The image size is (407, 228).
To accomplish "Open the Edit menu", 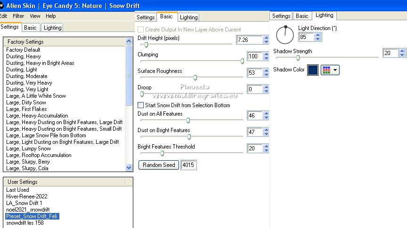I will coord(3,16).
